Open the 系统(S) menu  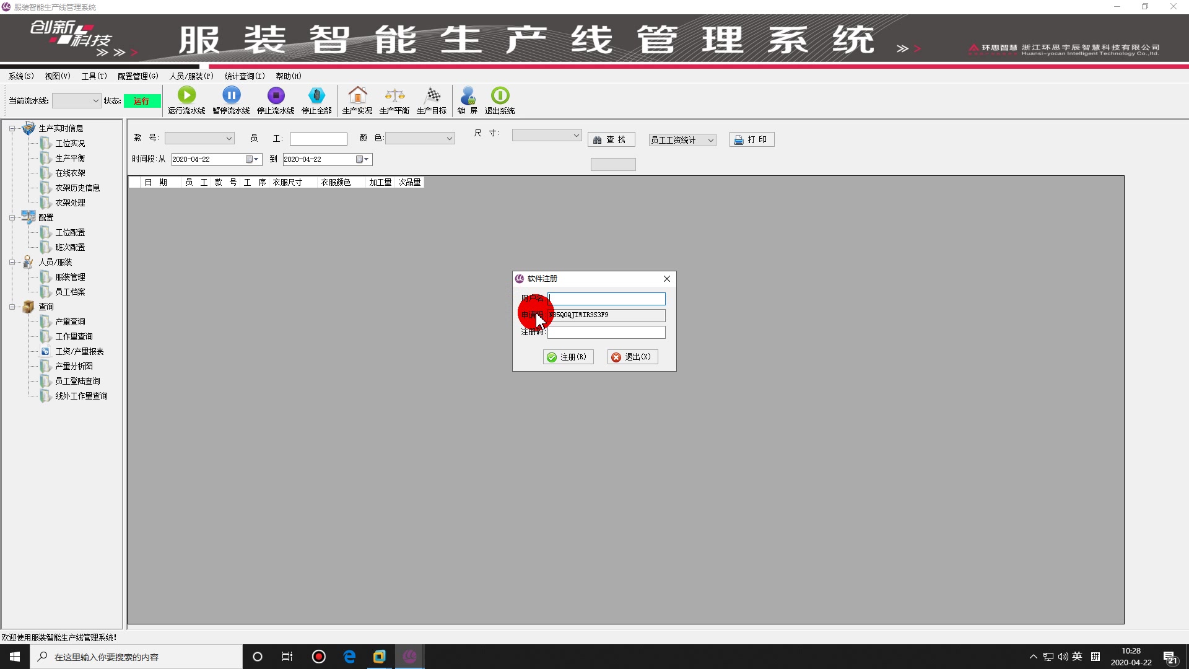point(21,76)
